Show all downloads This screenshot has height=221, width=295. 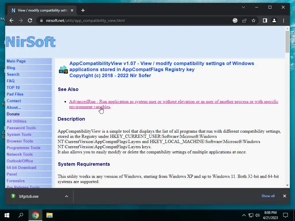pos(268,196)
